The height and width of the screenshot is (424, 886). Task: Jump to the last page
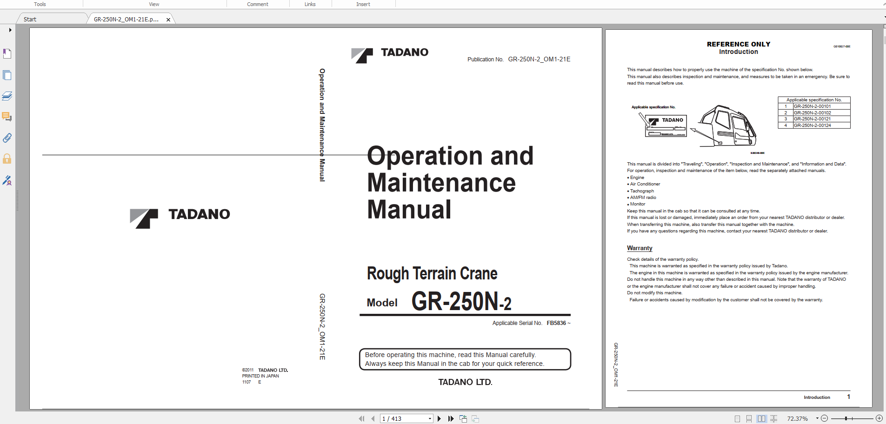451,419
